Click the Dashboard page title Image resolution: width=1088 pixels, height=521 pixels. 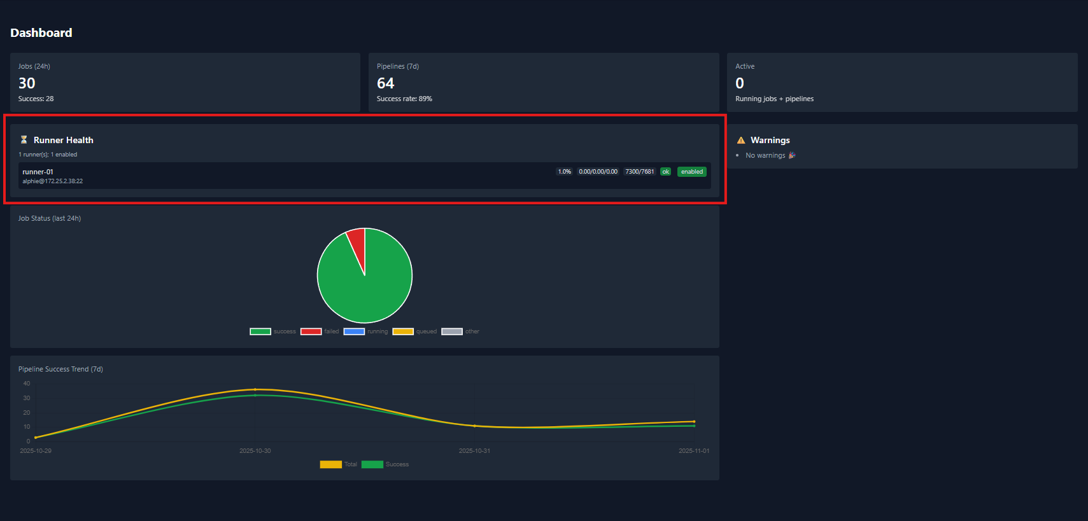pyautogui.click(x=41, y=32)
